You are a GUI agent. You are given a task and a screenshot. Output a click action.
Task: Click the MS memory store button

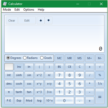[80, 58]
